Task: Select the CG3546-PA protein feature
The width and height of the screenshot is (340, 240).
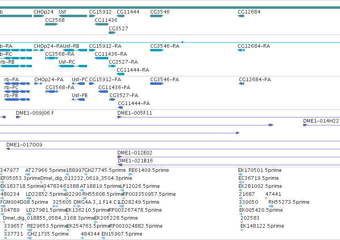Action: 157,84
